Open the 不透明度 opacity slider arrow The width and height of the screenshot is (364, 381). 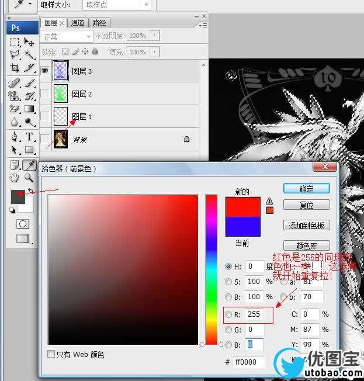click(x=155, y=36)
